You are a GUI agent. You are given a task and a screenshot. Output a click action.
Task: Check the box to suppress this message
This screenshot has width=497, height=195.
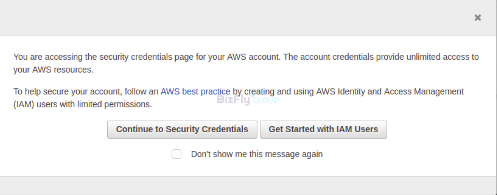tap(176, 154)
